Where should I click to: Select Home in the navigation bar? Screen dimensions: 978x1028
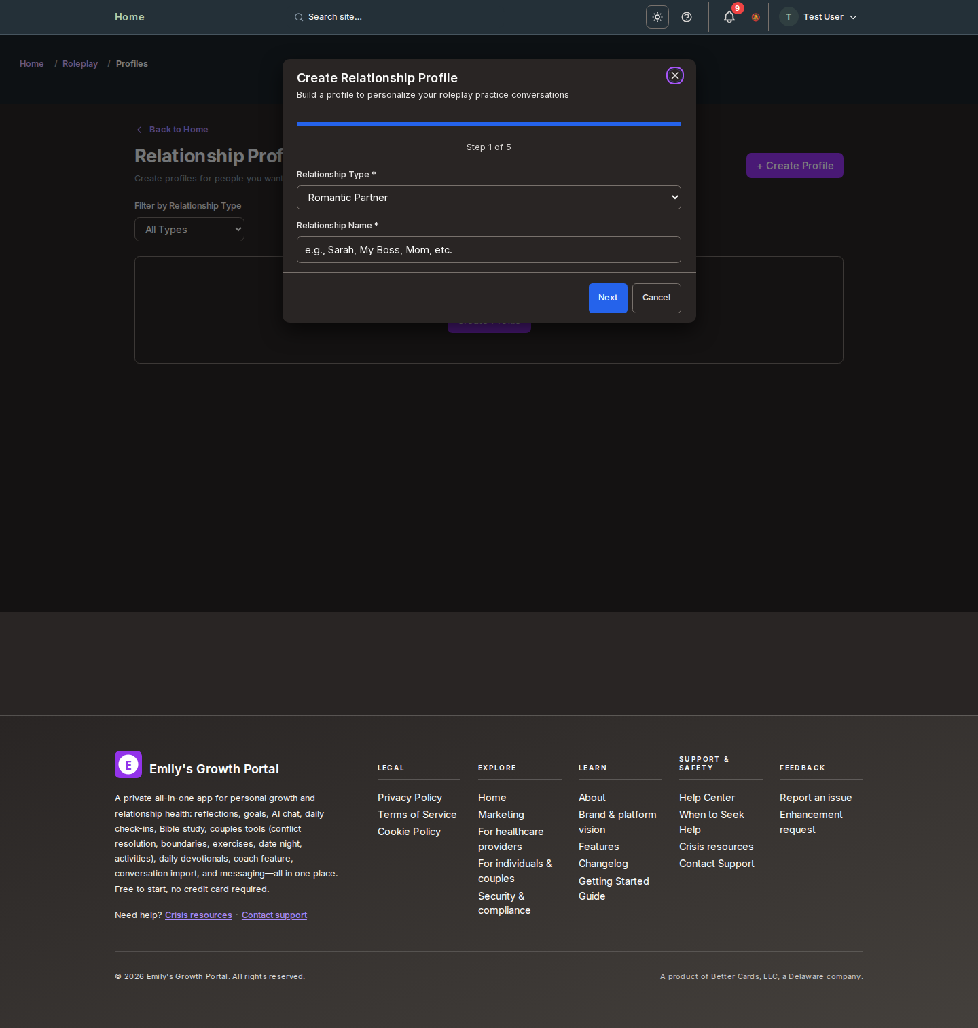(129, 17)
